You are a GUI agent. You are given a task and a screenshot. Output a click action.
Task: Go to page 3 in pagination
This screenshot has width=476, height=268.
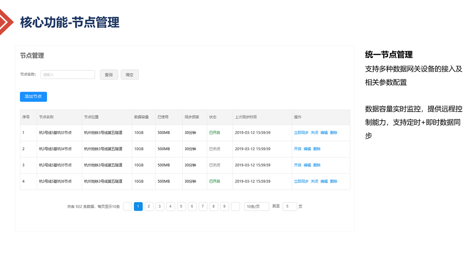pyautogui.click(x=160, y=207)
